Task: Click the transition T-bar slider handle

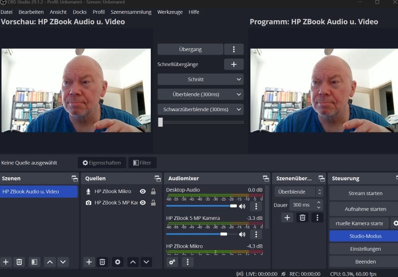Action: click(160, 122)
